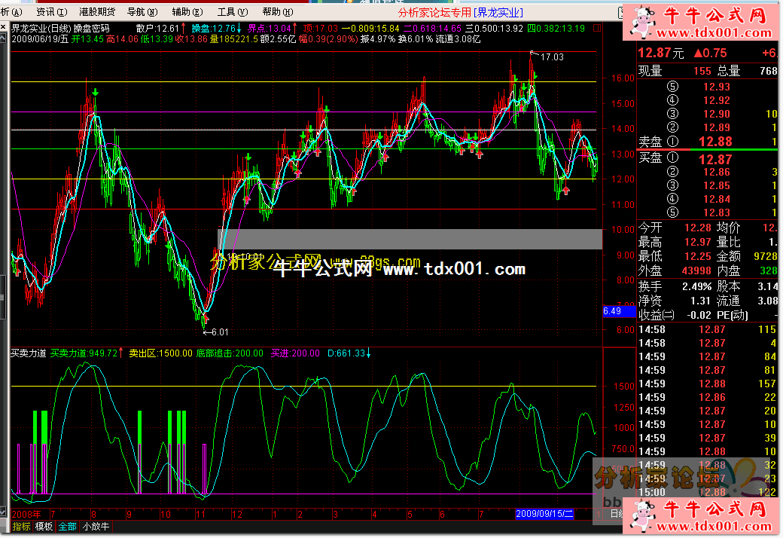Click the 17.03 peak price marker
This screenshot has height=538, width=783.
(x=551, y=57)
